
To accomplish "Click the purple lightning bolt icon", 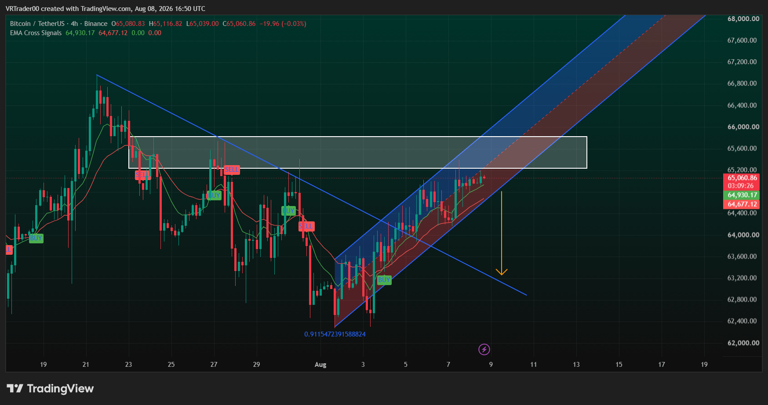I will pyautogui.click(x=484, y=349).
